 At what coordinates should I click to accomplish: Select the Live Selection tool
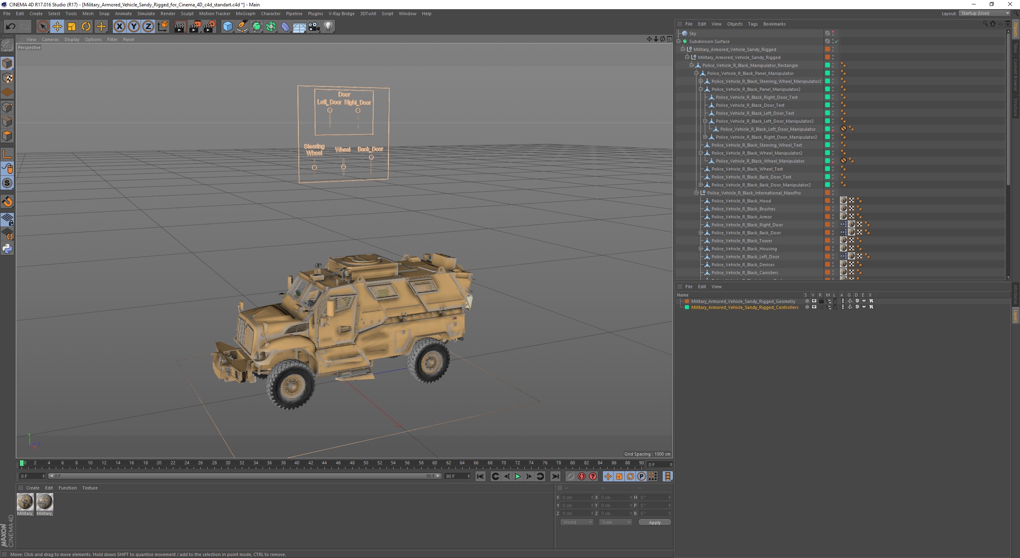click(x=43, y=27)
